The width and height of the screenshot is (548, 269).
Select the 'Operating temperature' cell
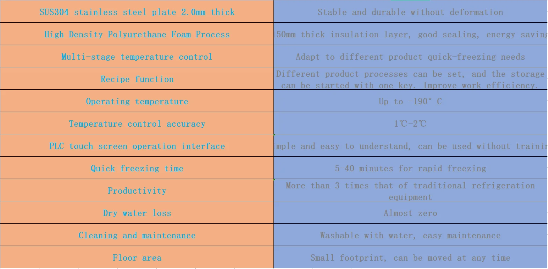(137, 101)
